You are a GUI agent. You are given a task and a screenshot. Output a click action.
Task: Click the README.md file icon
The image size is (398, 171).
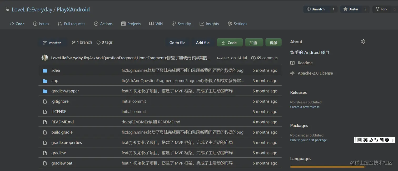45,122
